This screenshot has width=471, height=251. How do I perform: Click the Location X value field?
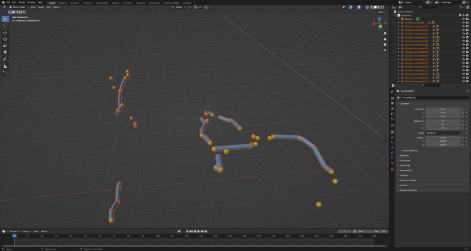point(442,109)
